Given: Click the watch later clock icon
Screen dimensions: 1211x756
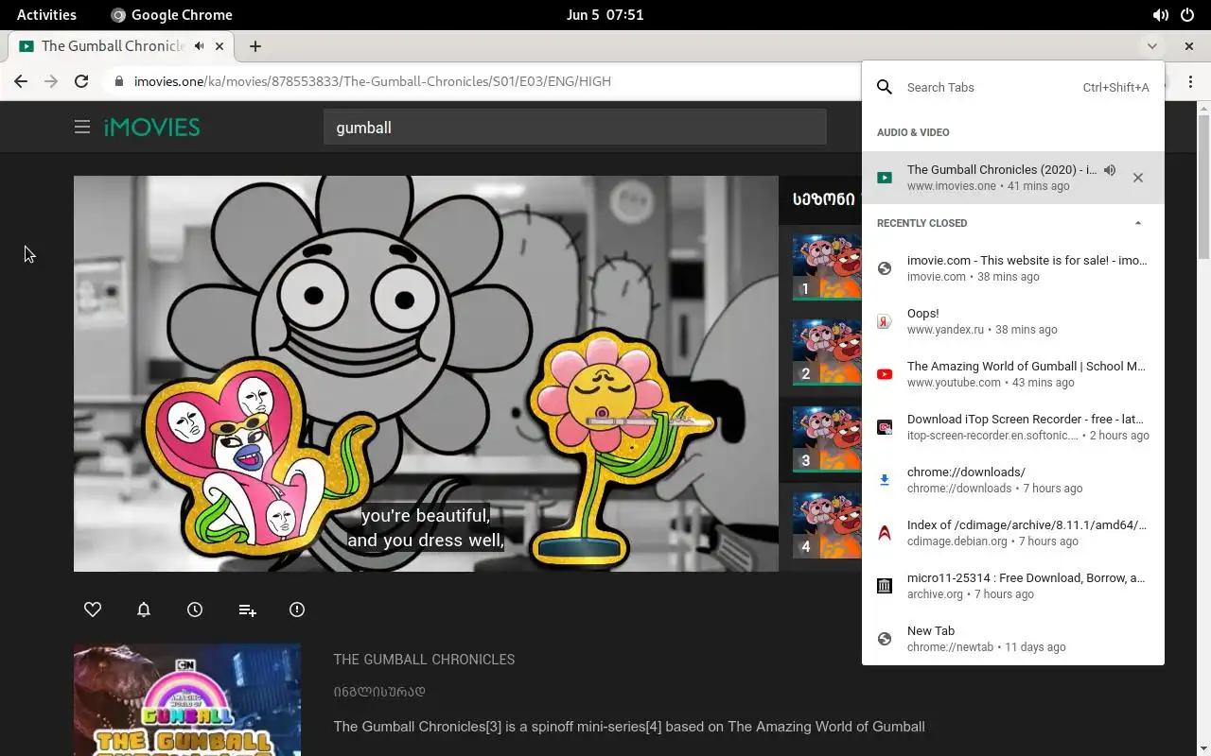Looking at the screenshot, I should coord(195,610).
